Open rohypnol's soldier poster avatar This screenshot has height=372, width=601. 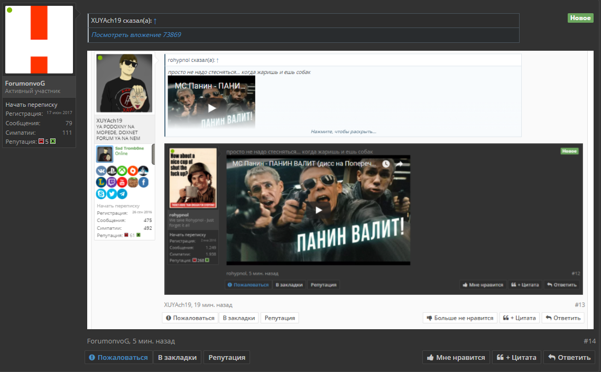[x=193, y=178]
